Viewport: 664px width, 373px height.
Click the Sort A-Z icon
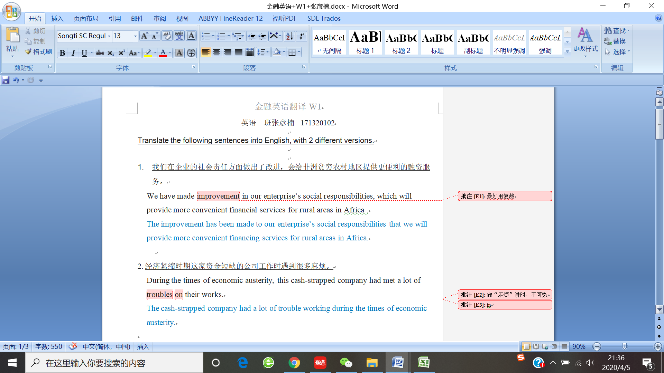coord(290,36)
